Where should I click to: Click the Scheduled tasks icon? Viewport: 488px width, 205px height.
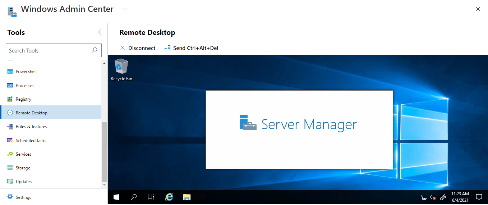pyautogui.click(x=10, y=140)
